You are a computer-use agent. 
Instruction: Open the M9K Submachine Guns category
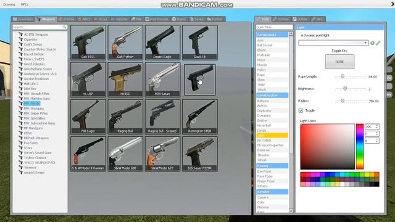pyautogui.click(x=39, y=123)
